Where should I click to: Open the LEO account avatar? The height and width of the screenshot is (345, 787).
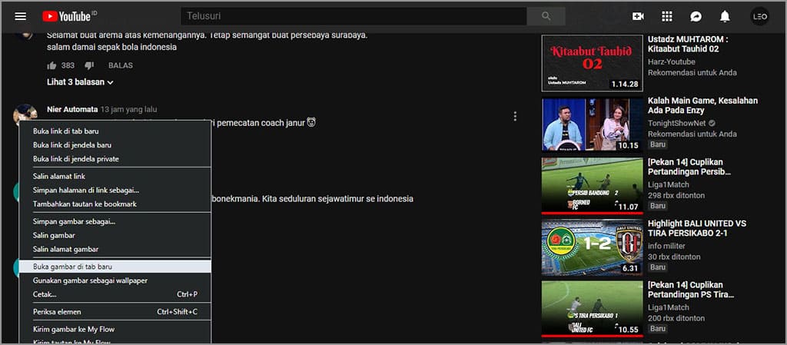pos(759,16)
